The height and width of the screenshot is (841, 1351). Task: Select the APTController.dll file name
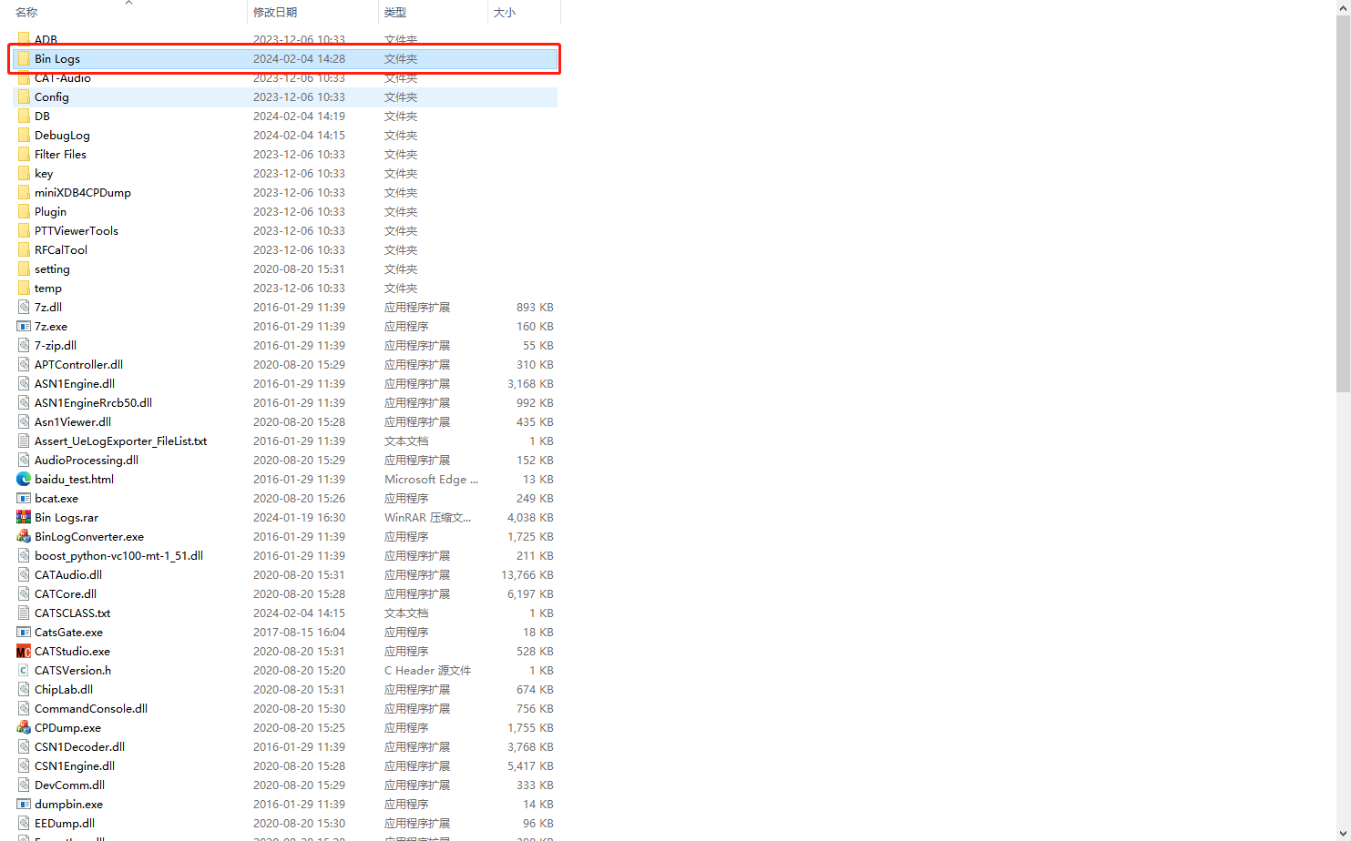[x=78, y=364]
